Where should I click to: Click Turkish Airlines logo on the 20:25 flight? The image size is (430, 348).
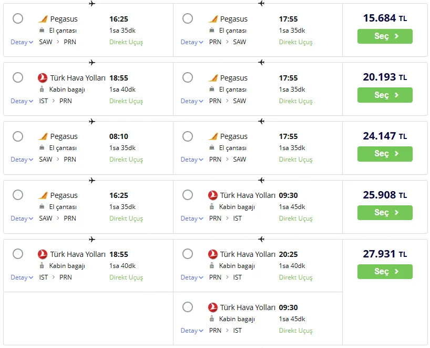point(213,254)
